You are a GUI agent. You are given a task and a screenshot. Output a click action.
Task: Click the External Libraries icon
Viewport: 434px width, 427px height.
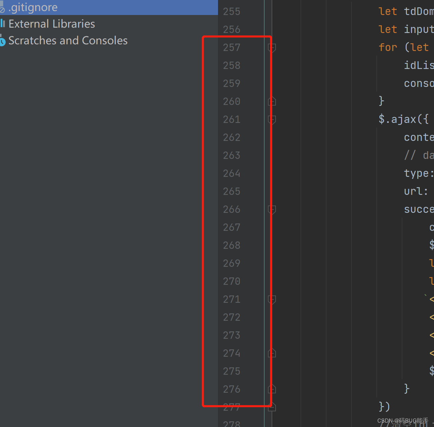point(3,23)
